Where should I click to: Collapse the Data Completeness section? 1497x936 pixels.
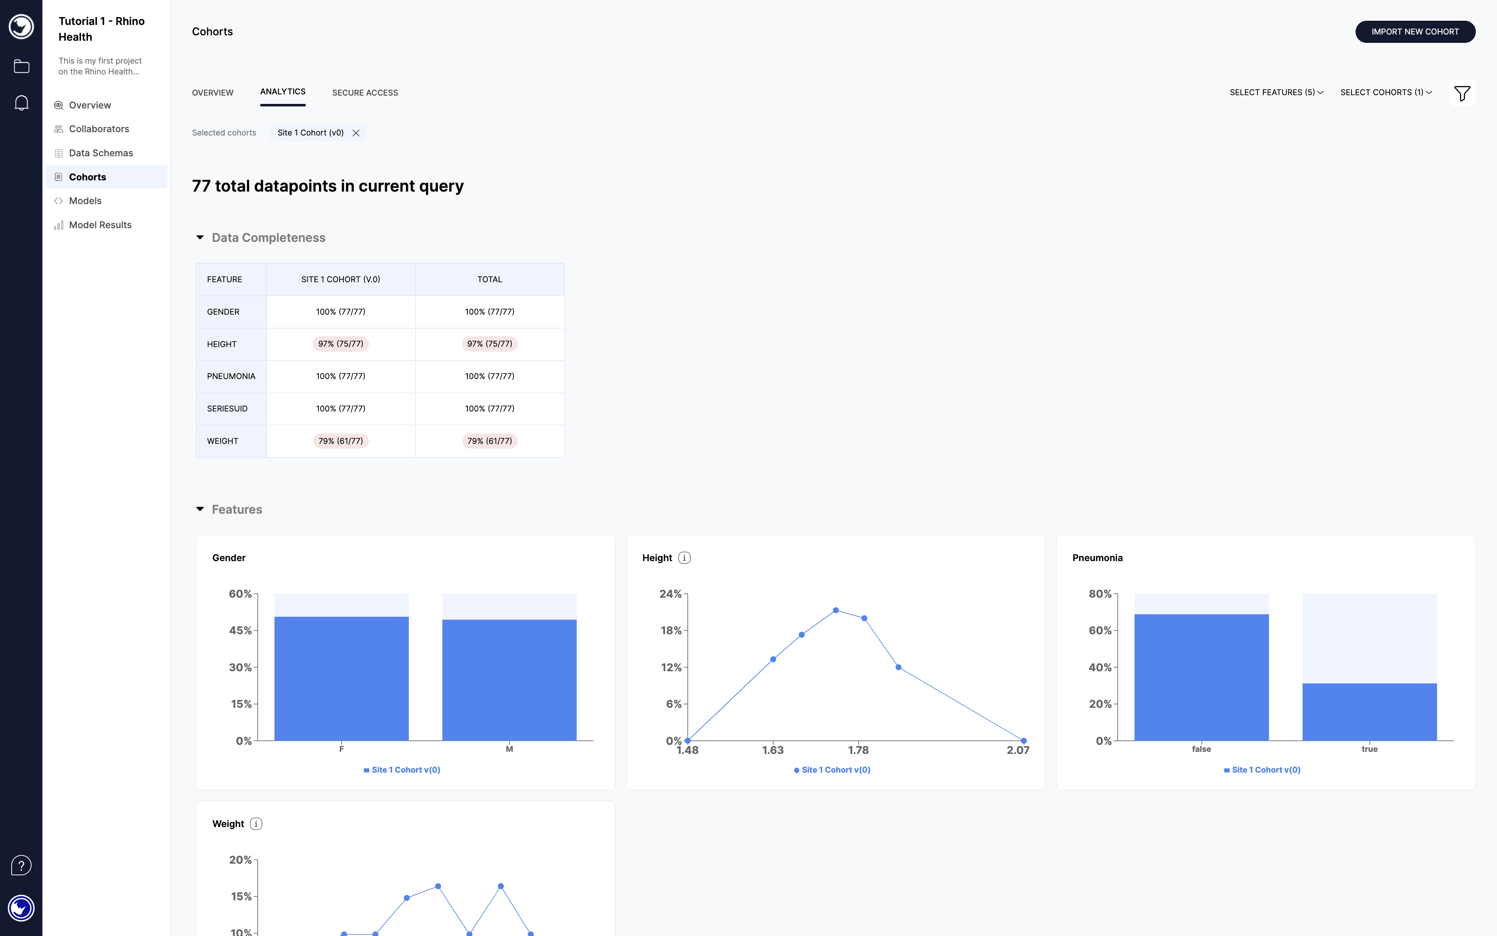tap(200, 238)
